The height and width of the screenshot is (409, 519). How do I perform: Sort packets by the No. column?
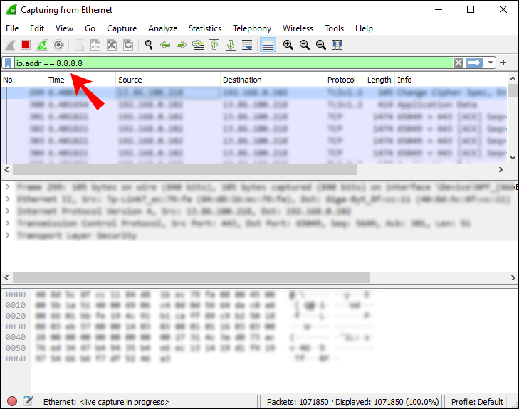(x=23, y=80)
